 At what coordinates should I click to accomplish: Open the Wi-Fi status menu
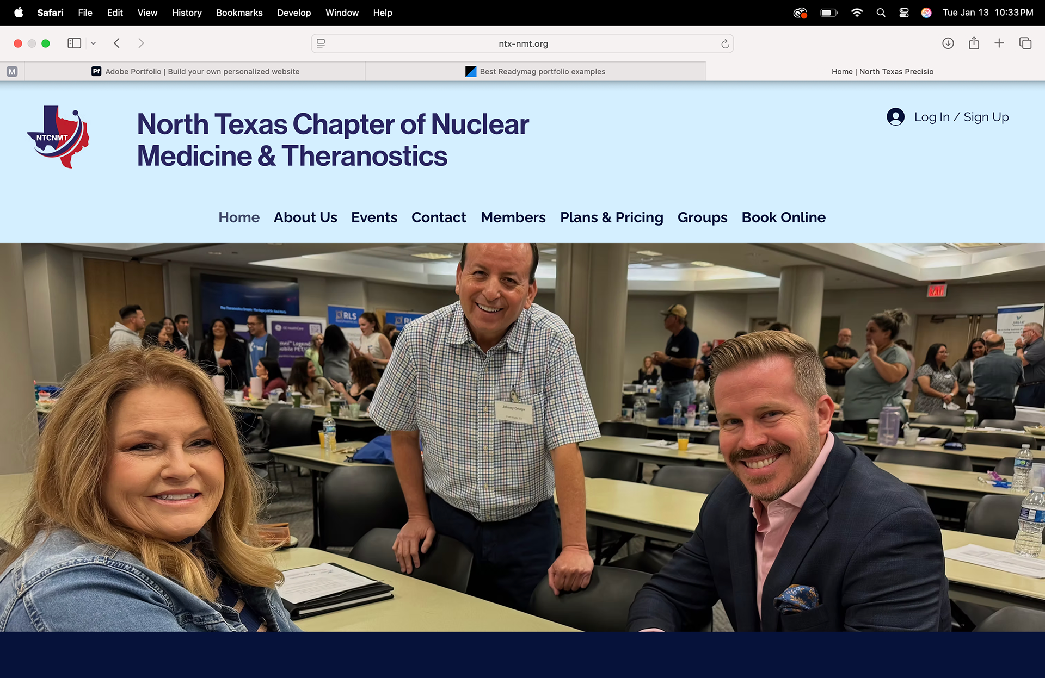click(856, 13)
